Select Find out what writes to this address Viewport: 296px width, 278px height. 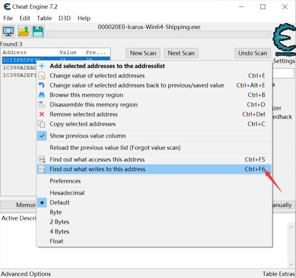(97, 169)
